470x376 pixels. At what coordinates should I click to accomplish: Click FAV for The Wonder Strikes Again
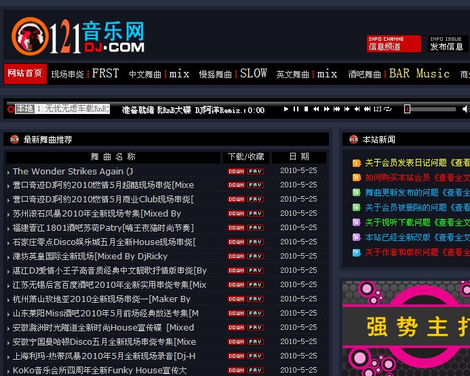(x=256, y=171)
